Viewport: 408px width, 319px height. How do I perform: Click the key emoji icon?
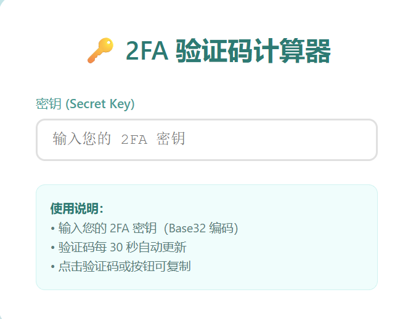[100, 50]
